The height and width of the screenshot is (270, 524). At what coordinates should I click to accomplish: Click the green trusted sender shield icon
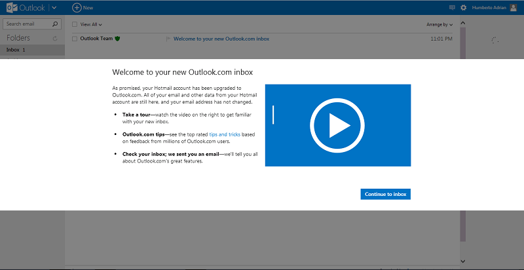tap(117, 39)
